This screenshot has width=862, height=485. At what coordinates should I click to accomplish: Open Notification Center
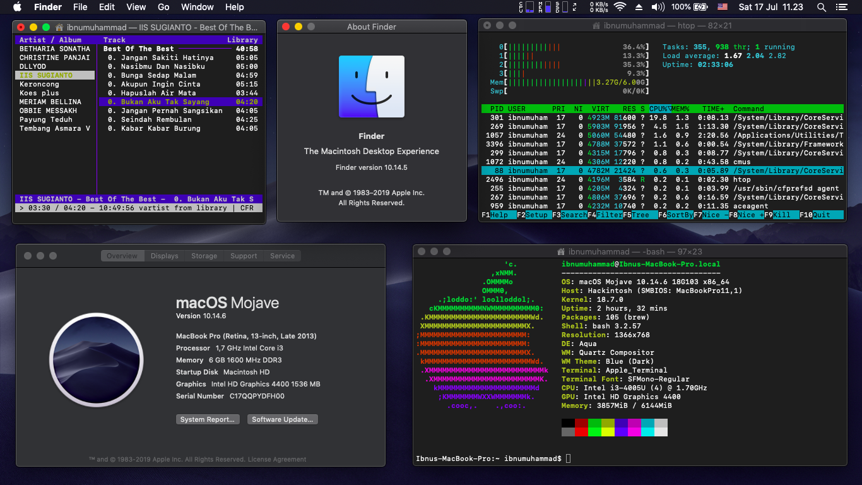pos(842,8)
